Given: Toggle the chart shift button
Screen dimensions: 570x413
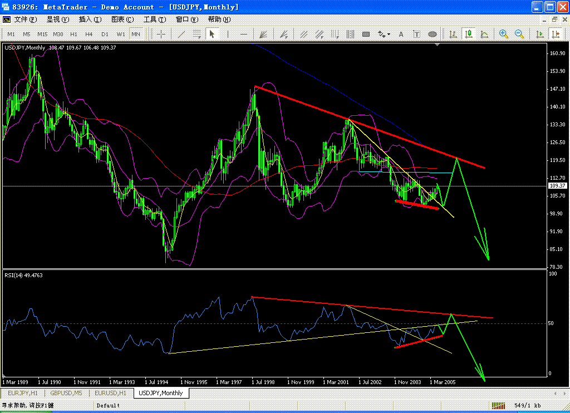Looking at the screenshot, I should (556, 34).
